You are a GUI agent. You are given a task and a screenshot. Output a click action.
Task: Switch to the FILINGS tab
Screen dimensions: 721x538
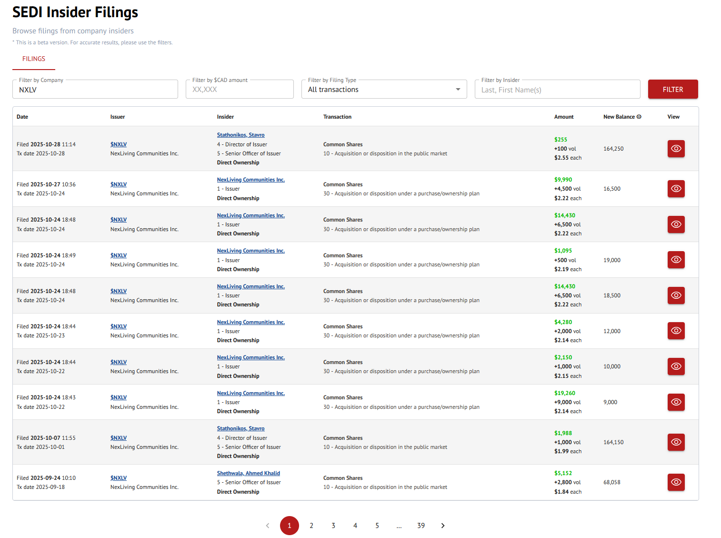click(x=34, y=59)
